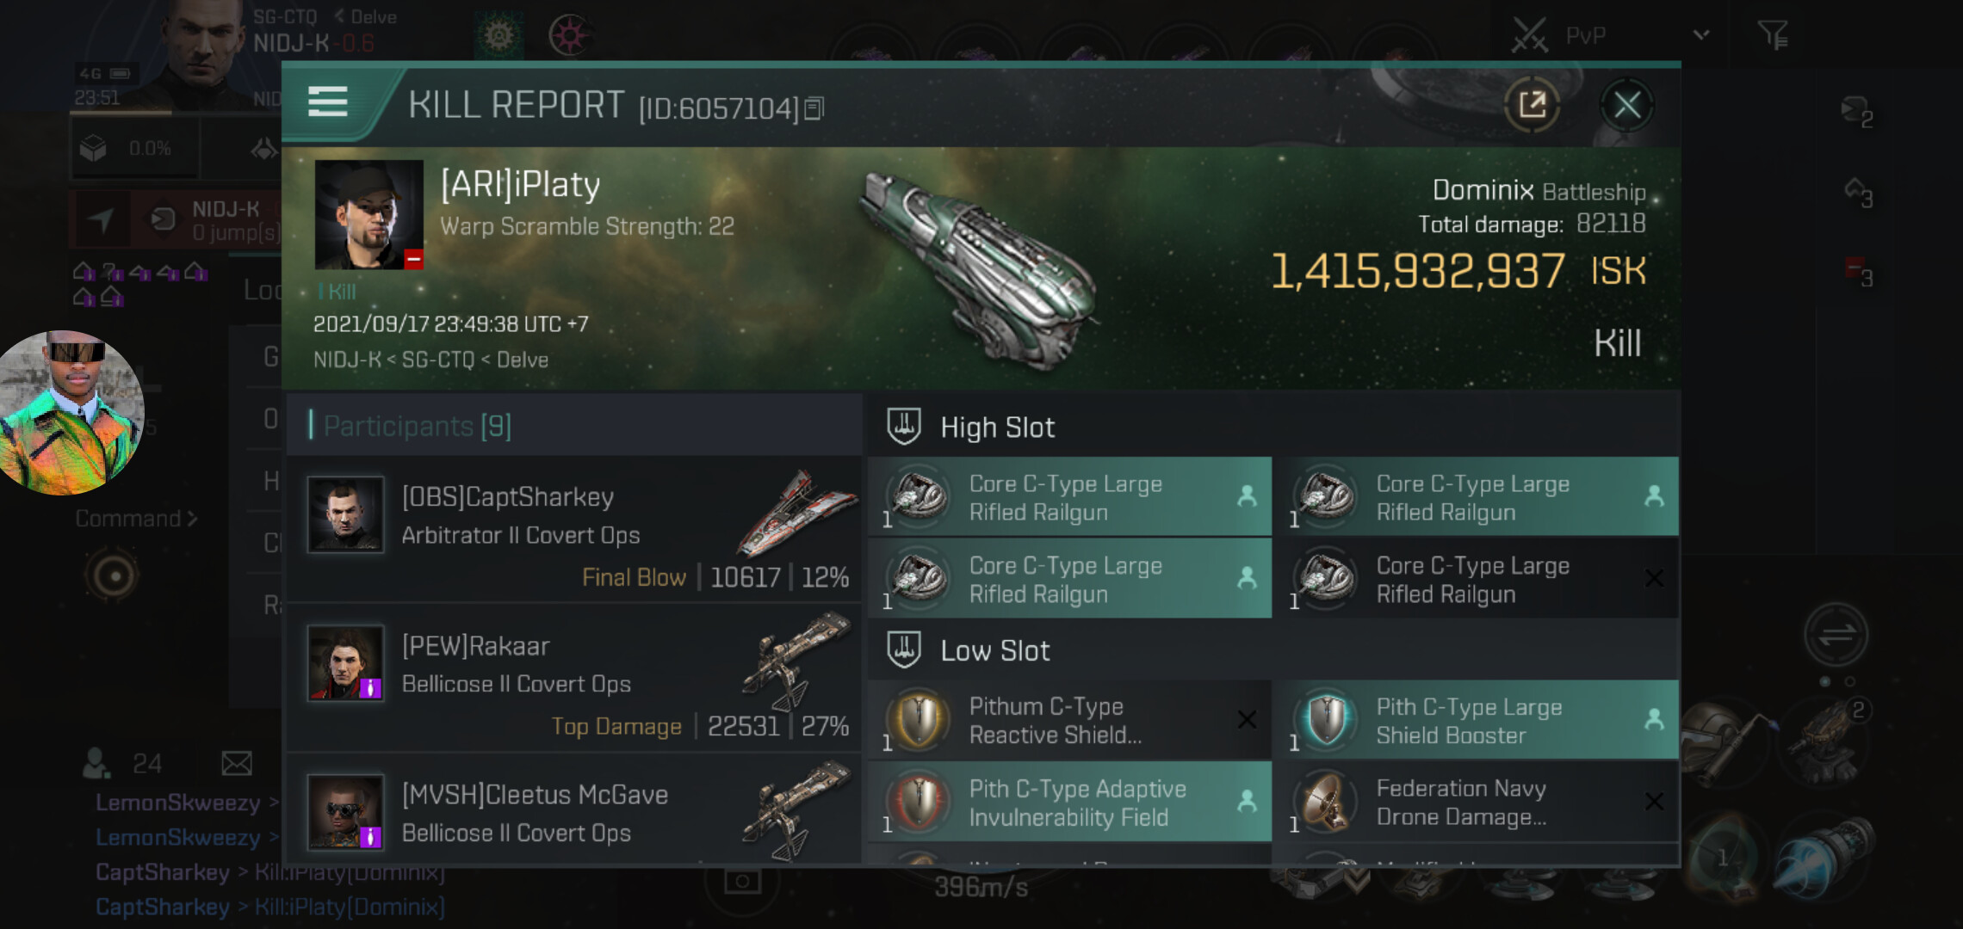Image resolution: width=1963 pixels, height=929 pixels.
Task: Click the swap arrows button
Action: 1836,636
